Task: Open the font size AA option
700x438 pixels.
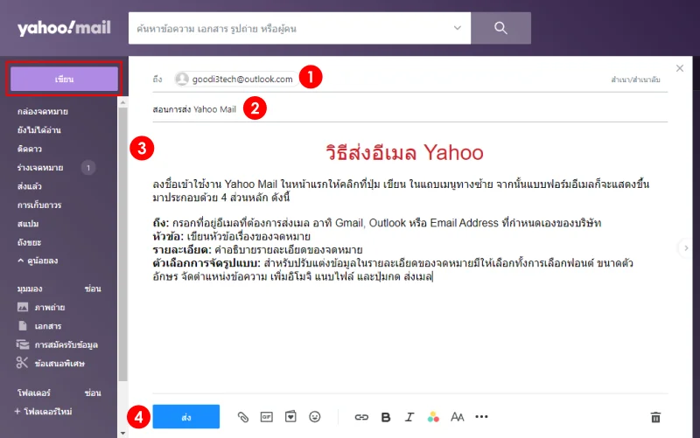Action: pyautogui.click(x=457, y=417)
